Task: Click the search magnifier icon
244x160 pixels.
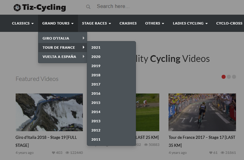Action: point(88,7)
